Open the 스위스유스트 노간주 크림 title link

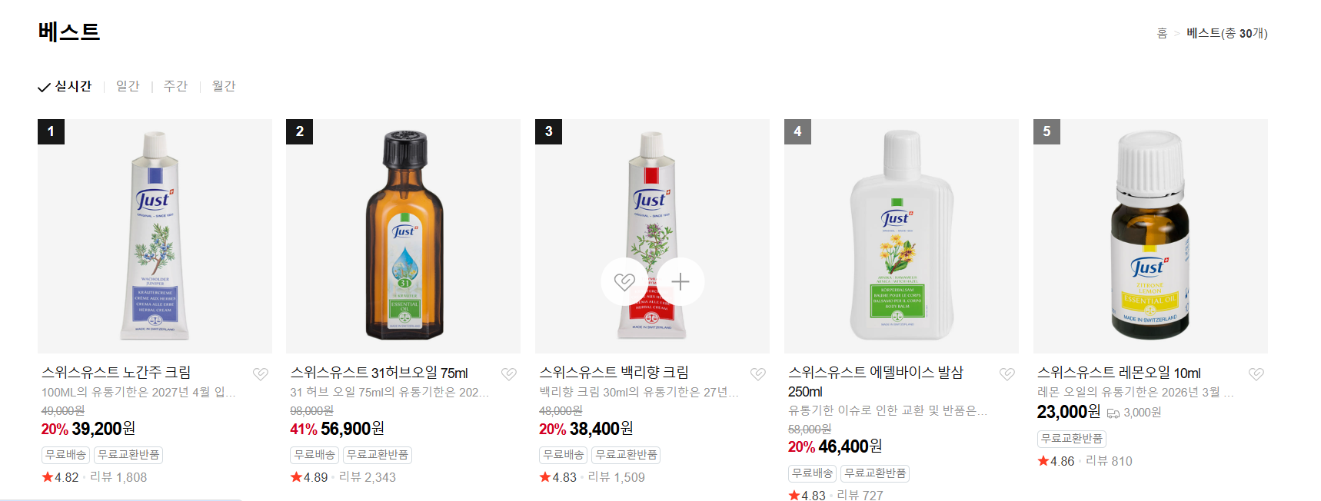coord(116,373)
